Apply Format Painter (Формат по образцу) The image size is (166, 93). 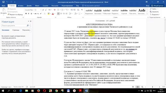coord(15,14)
